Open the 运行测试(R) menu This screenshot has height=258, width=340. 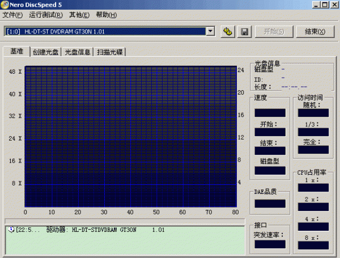(x=46, y=15)
